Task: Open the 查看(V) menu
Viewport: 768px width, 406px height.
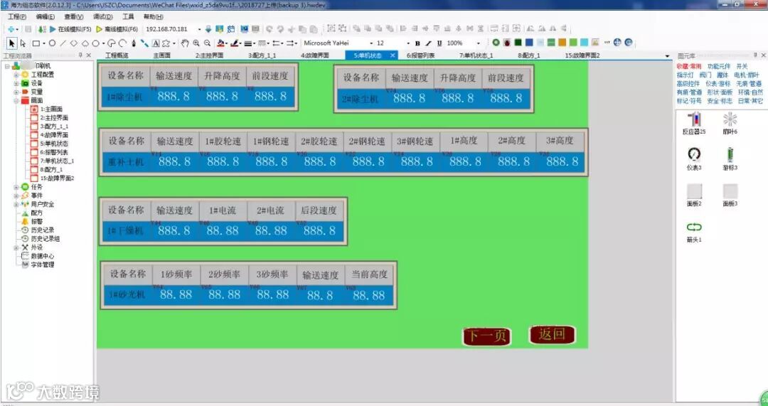Action: pos(74,16)
